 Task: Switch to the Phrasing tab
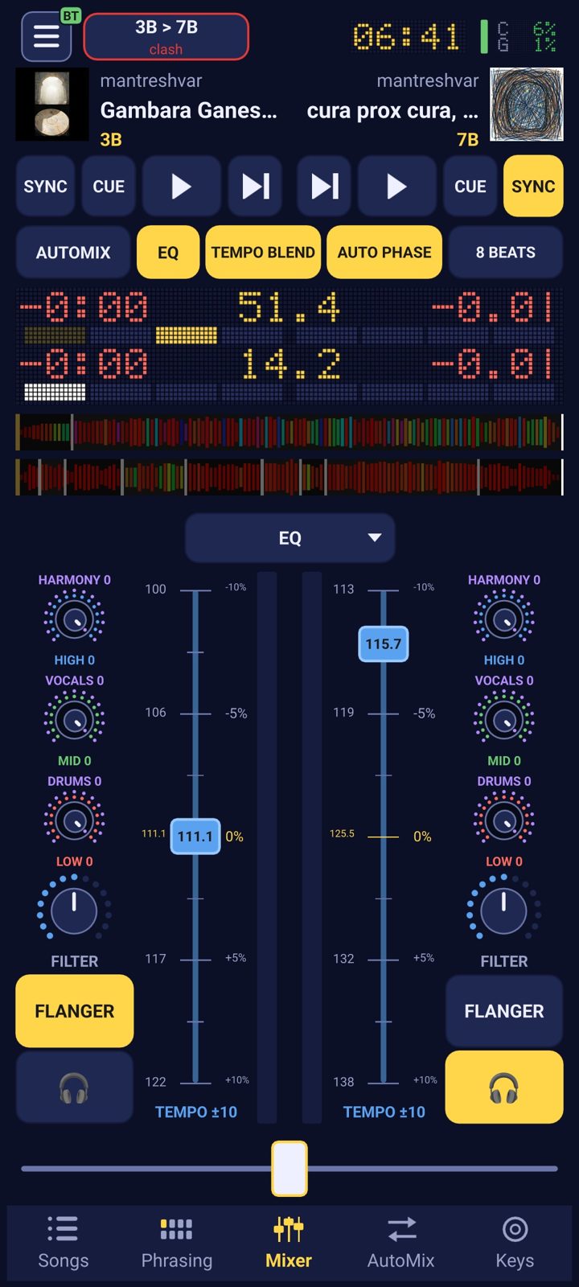(x=177, y=1243)
